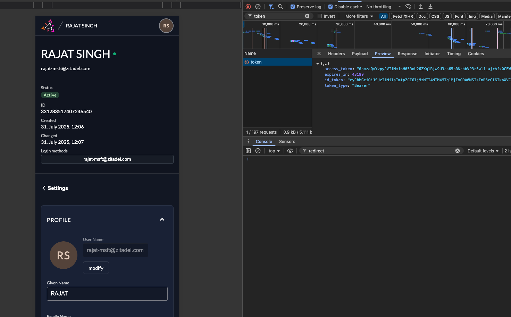Screen dimensions: 511x317
Task: Open the Timing tab
Action: point(454,53)
